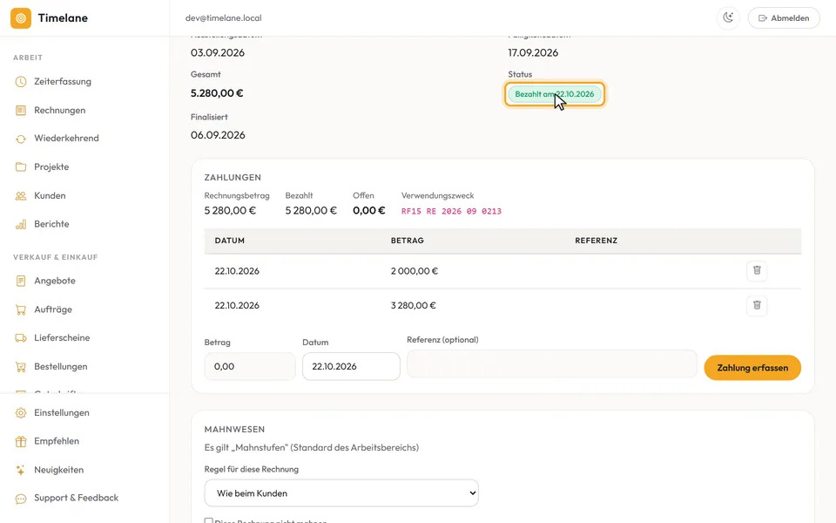The image size is (836, 523).
Task: Click the DATUM column header
Action: [230, 241]
